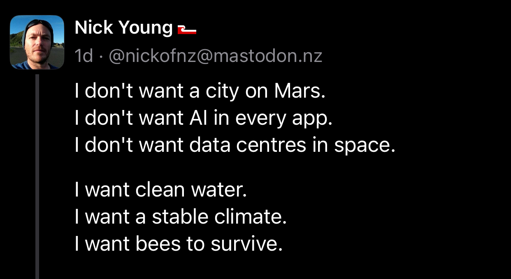The image size is (511, 279).
Task: Click the line about AI in every app
Action: tap(203, 118)
